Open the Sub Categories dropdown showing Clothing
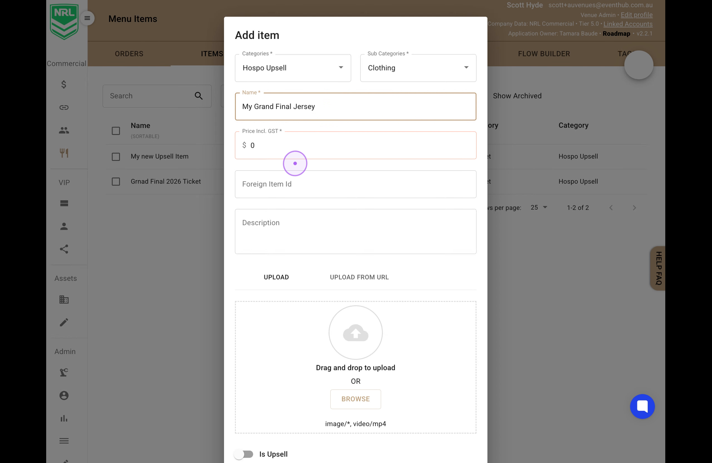This screenshot has width=712, height=463. (418, 68)
